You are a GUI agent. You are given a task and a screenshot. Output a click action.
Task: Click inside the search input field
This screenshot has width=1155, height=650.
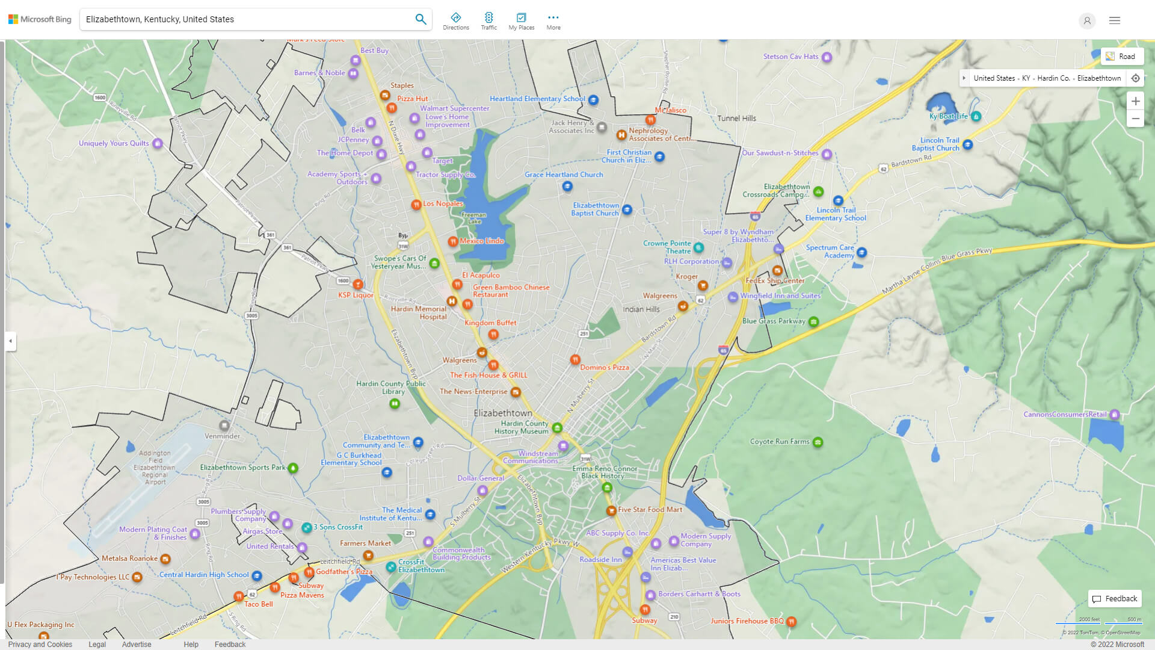click(x=241, y=19)
